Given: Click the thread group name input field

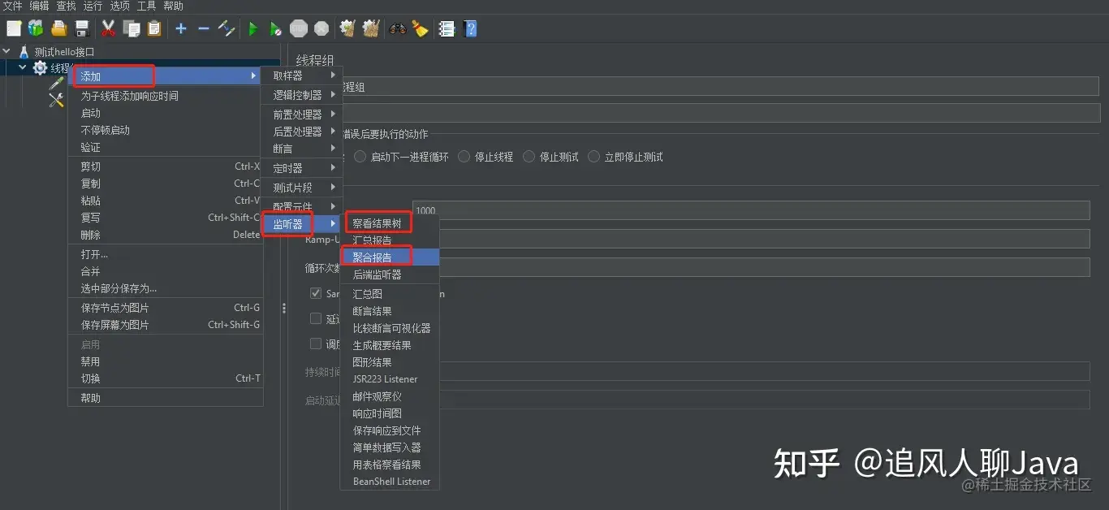Looking at the screenshot, I should [x=721, y=87].
